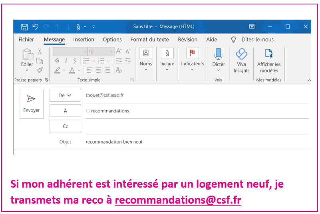Image resolution: width=320 pixels, height=214 pixels.
Task: Click the Cc button
Action: point(65,126)
